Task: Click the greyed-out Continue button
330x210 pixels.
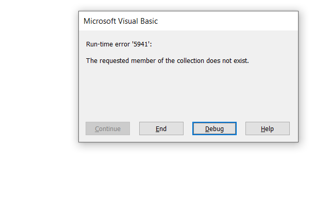Action: 108,128
